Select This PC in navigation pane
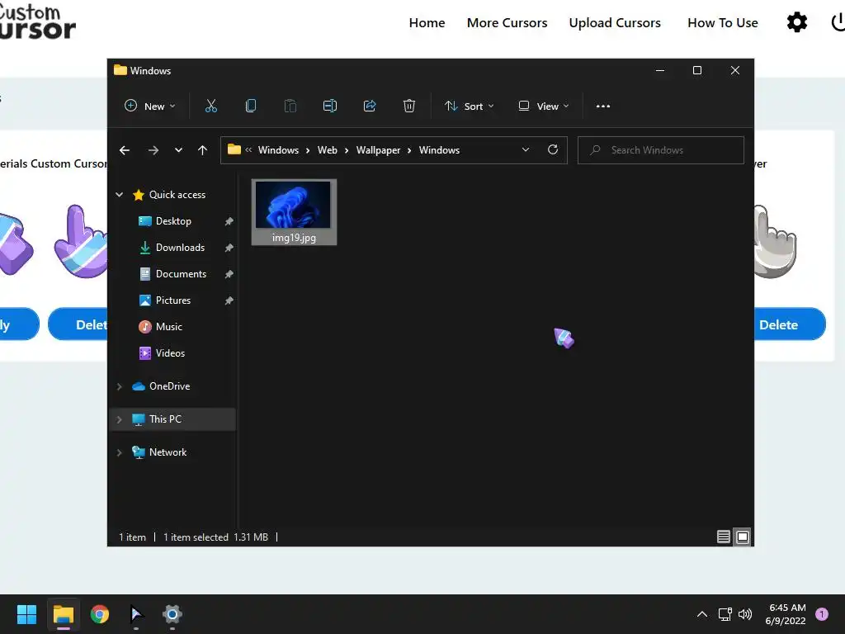The image size is (845, 634). 173,419
